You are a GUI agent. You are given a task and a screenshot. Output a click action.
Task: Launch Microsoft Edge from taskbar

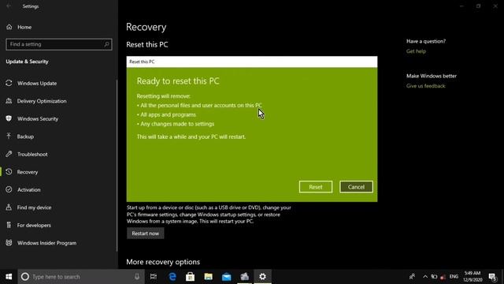[172, 277]
